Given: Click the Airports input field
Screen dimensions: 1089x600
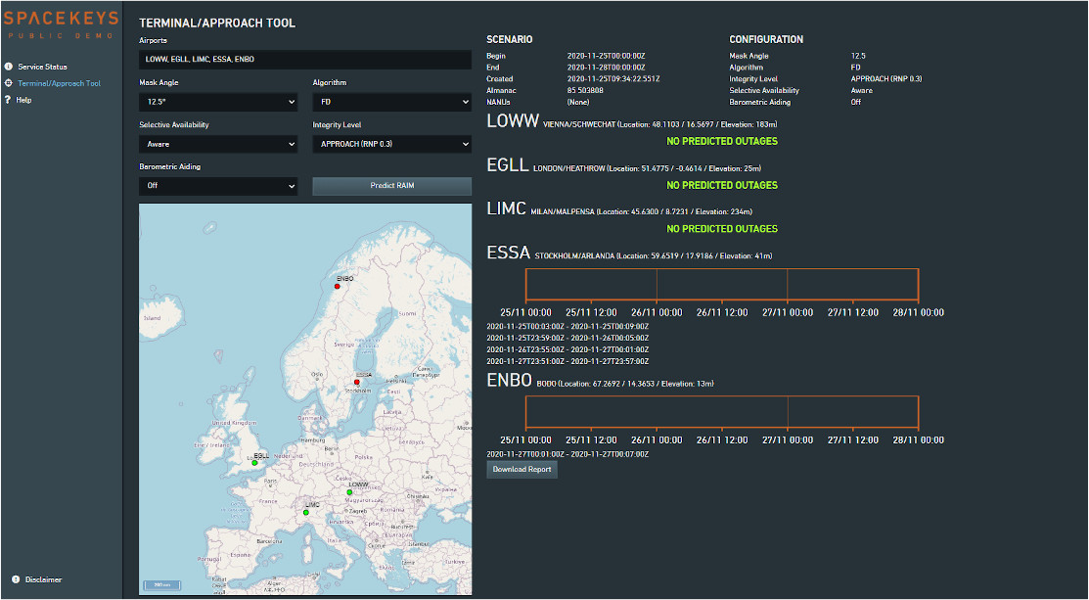Looking at the screenshot, I should pos(305,59).
